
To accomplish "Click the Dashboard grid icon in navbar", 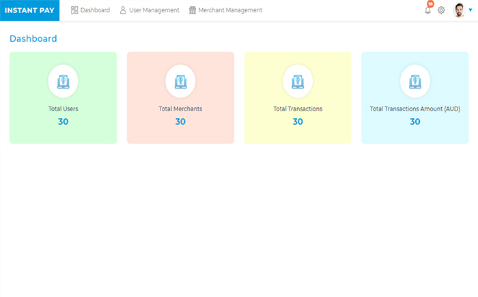I will pyautogui.click(x=74, y=10).
